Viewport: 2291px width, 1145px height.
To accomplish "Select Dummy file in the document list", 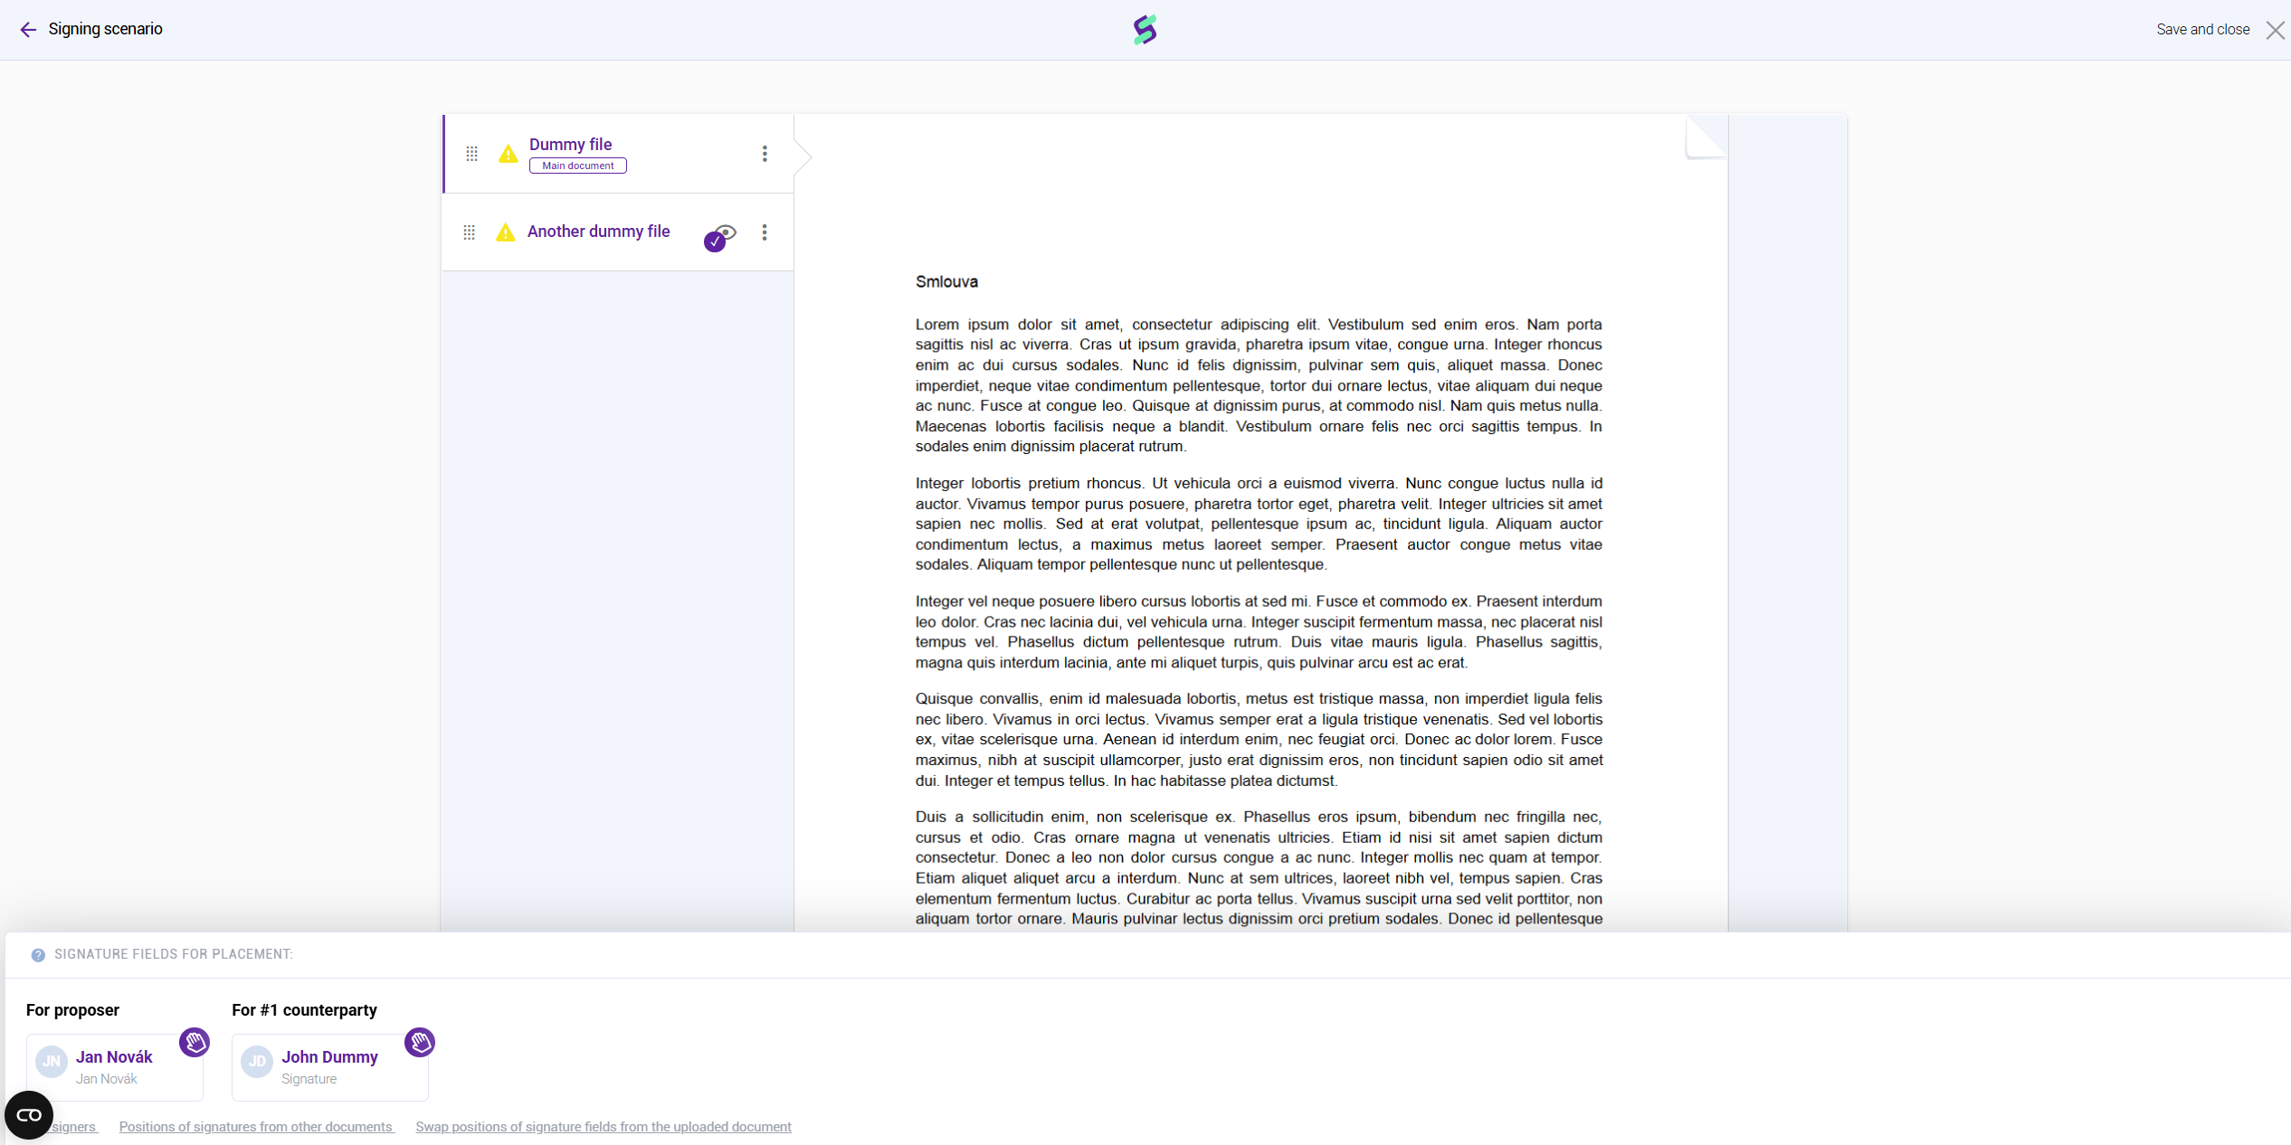I will [x=570, y=145].
